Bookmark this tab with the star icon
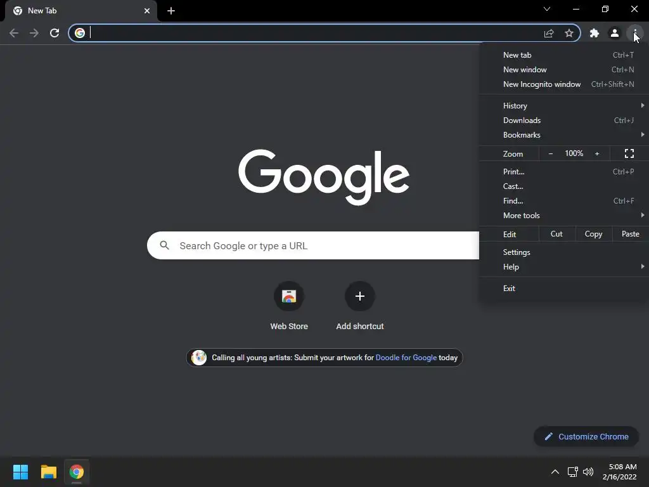This screenshot has height=487, width=649. [x=569, y=33]
